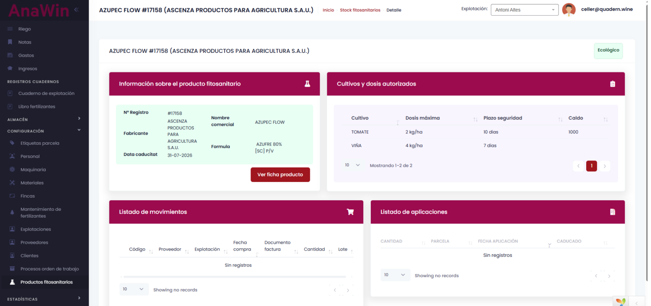Viewport: 651px width, 306px height.
Task: Open page size dropdown in Cultivos table
Action: (x=352, y=165)
